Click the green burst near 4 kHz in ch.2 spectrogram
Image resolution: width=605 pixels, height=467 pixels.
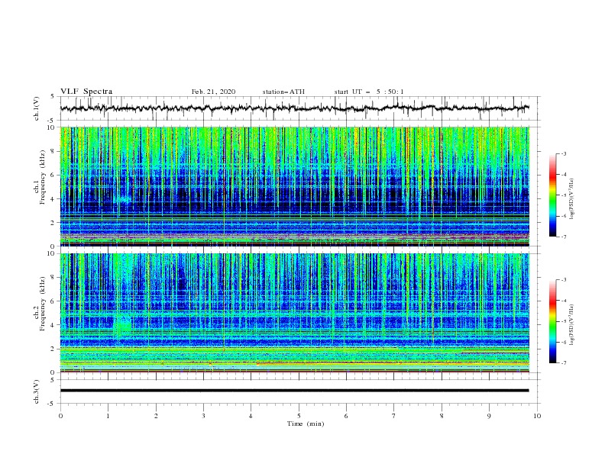(x=123, y=325)
